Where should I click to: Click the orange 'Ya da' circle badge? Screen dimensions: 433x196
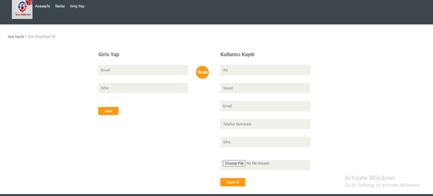202,72
